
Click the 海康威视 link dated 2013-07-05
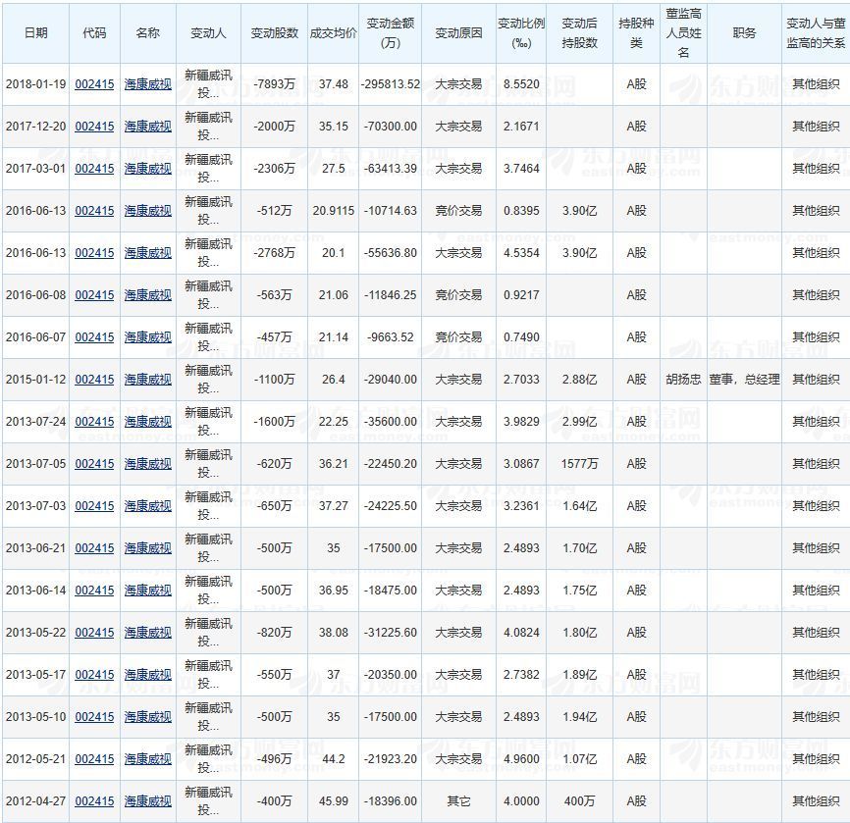(147, 464)
